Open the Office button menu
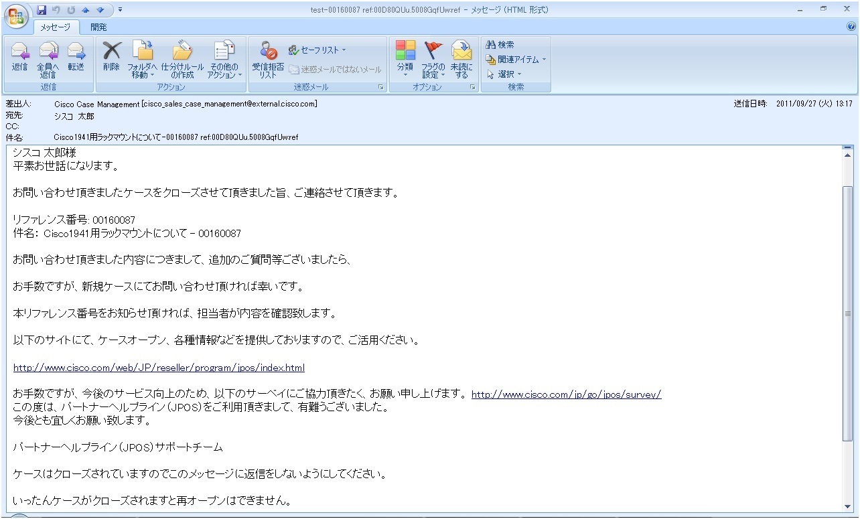 [x=16, y=16]
